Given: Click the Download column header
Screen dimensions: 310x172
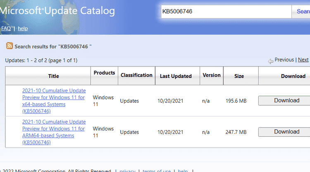Looking at the screenshot, I should pyautogui.click(x=293, y=76).
